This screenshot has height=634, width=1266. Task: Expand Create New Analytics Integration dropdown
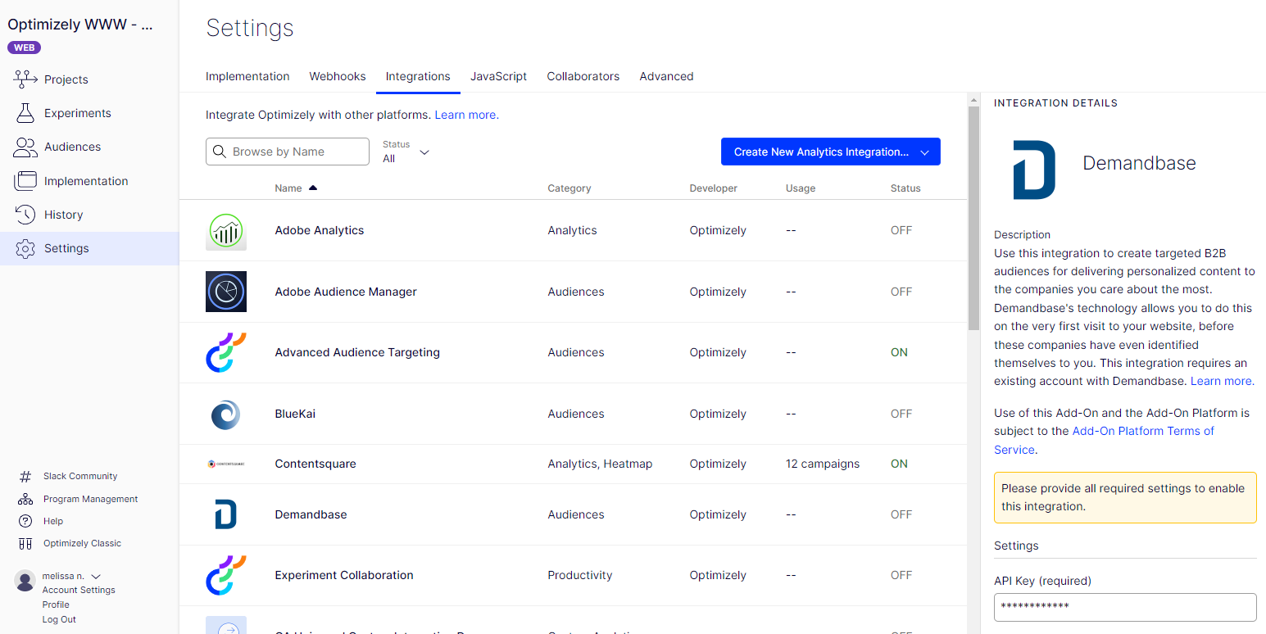(924, 152)
